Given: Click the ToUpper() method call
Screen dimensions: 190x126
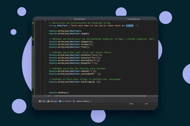Looking at the screenshot, I should click(x=86, y=42).
